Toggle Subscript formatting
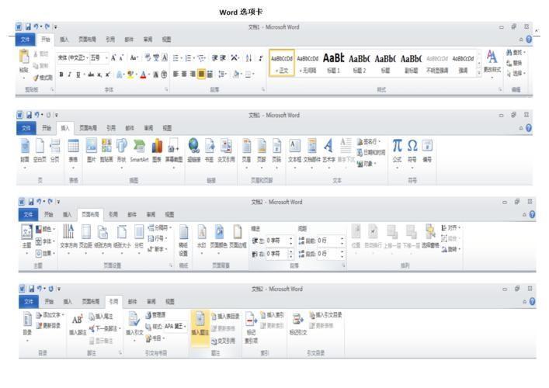Viewport: 549px width, 388px height. 99,74
